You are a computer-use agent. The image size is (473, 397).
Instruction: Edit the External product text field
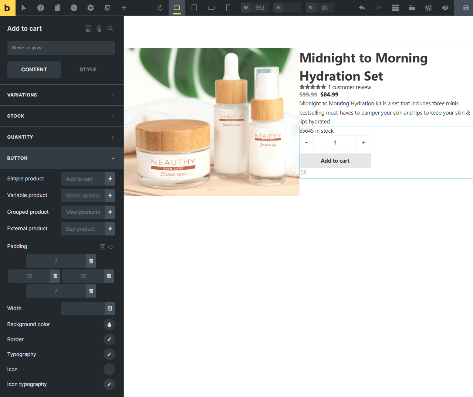(83, 229)
